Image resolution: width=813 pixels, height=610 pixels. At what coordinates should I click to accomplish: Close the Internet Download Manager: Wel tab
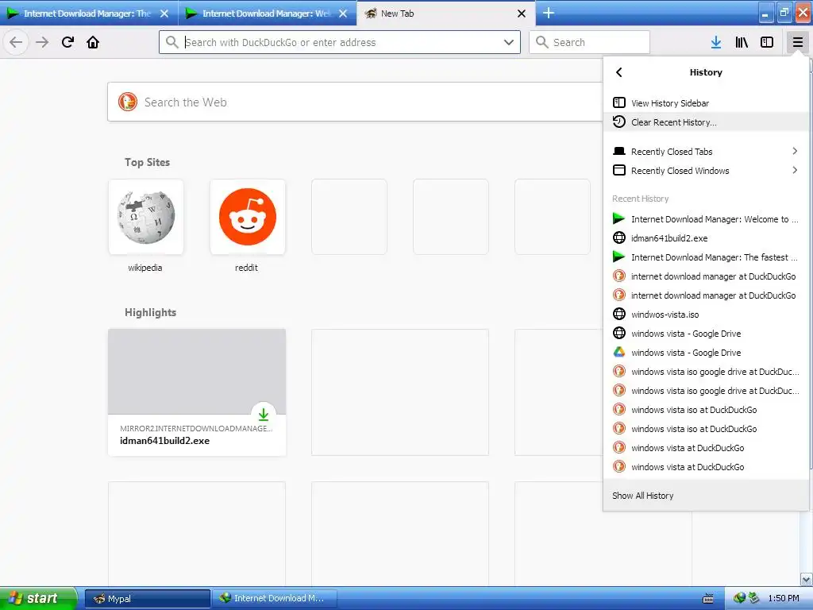343,14
